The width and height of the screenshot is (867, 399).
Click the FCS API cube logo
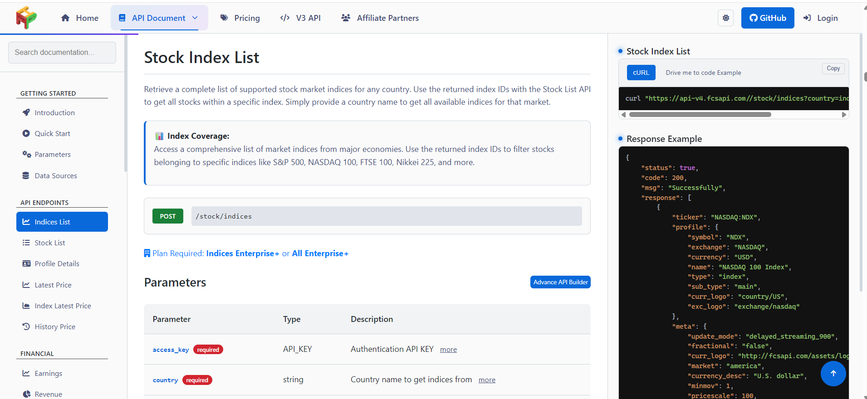[26, 18]
